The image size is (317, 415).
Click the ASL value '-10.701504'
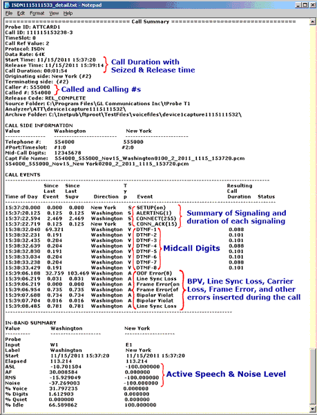point(65,367)
